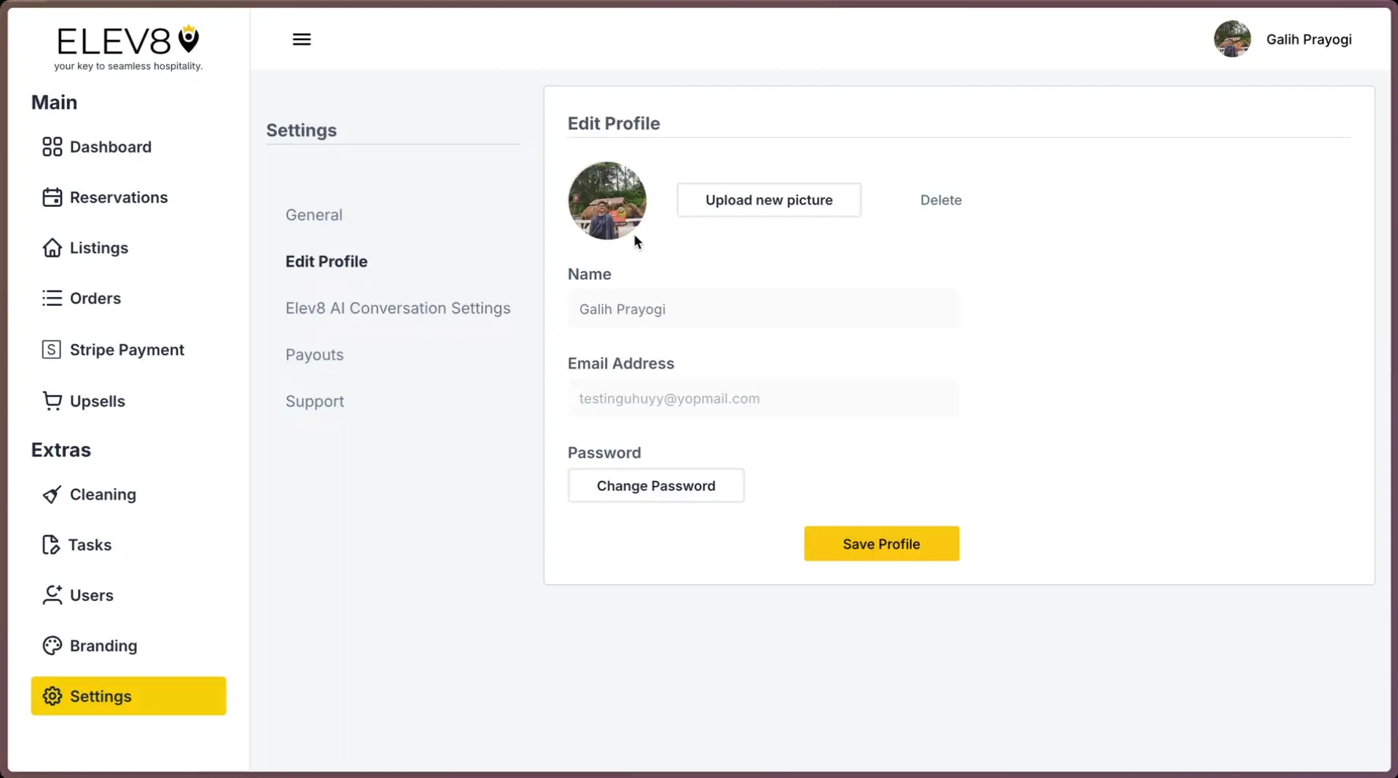Delete the current profile picture
The image size is (1398, 778).
pos(940,200)
